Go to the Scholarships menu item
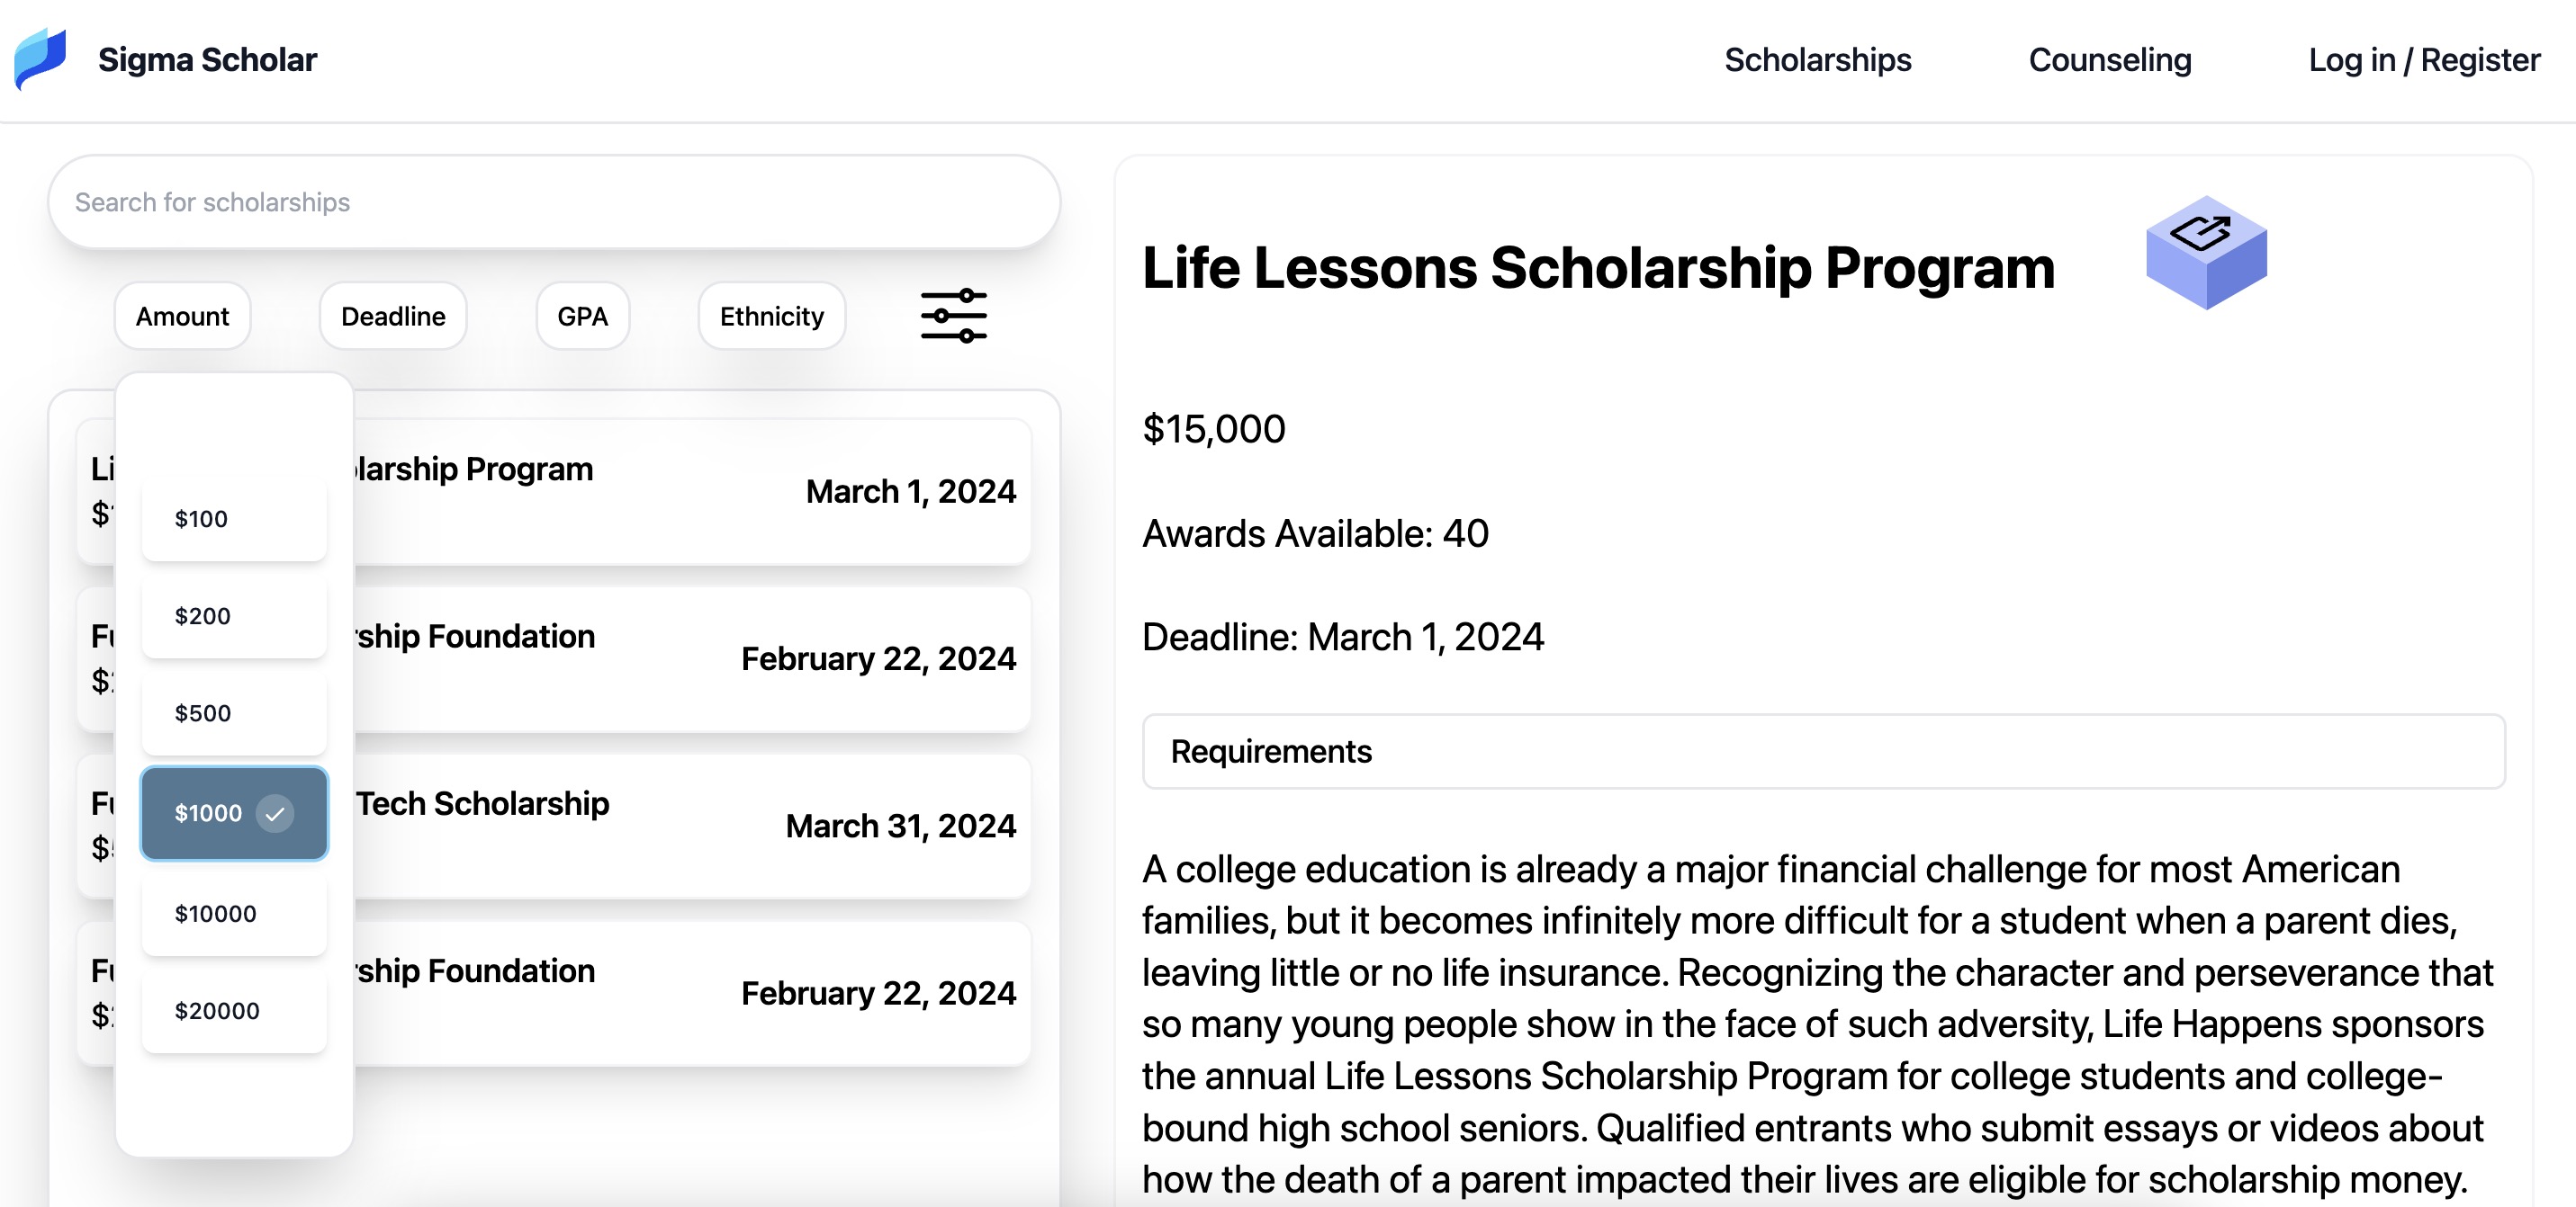The height and width of the screenshot is (1207, 2576). tap(1818, 59)
